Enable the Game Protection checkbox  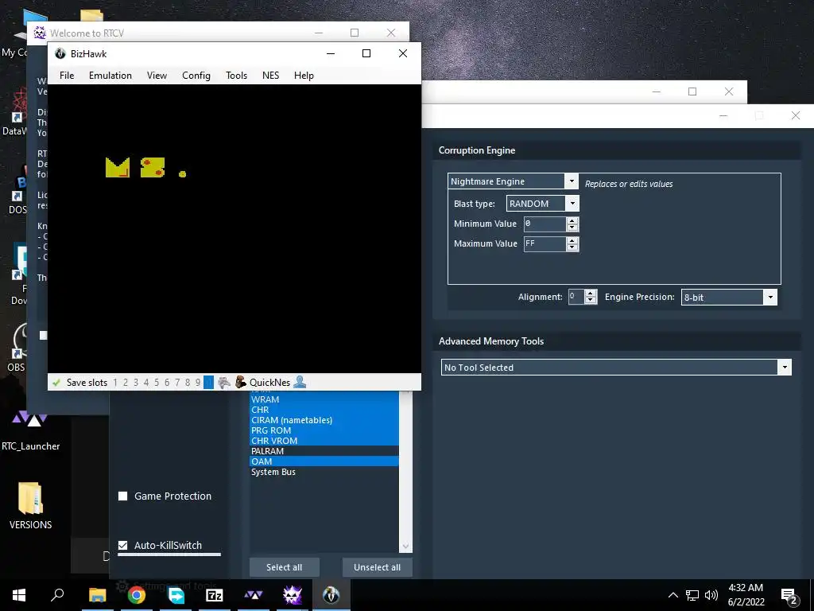123,496
